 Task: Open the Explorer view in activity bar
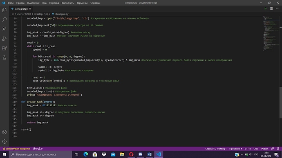[4, 10]
